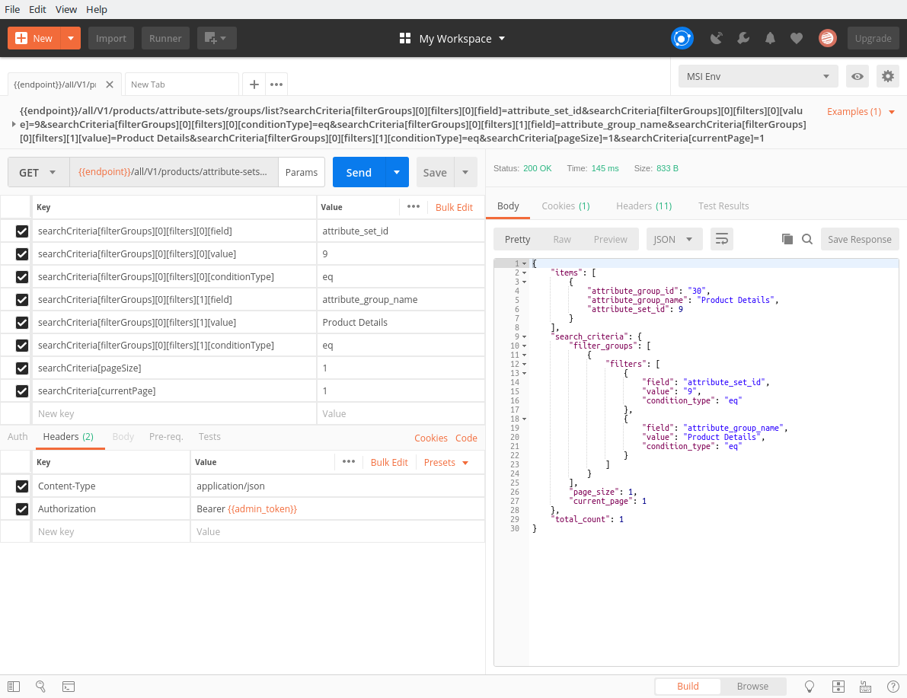Click the New key field in params
This screenshot has width=907, height=698.
(x=174, y=414)
